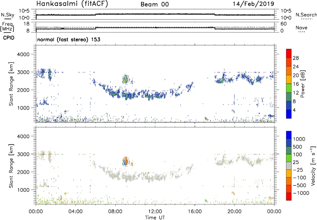
Task: Click the 12:00 time tick label
Action: 155,212
